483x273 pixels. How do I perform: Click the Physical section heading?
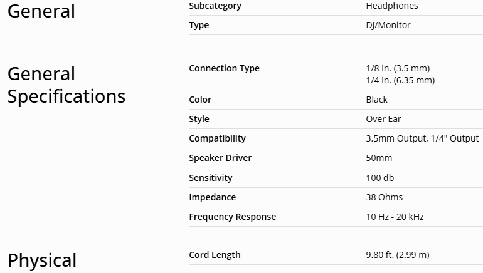(41, 260)
